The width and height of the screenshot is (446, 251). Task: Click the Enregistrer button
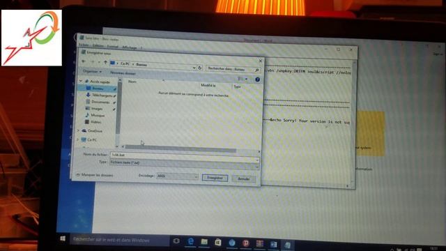[x=215, y=178]
